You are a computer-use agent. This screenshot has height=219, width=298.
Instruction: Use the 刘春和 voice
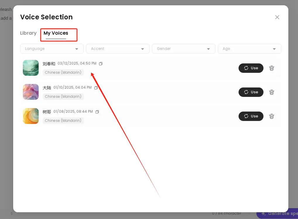click(251, 68)
